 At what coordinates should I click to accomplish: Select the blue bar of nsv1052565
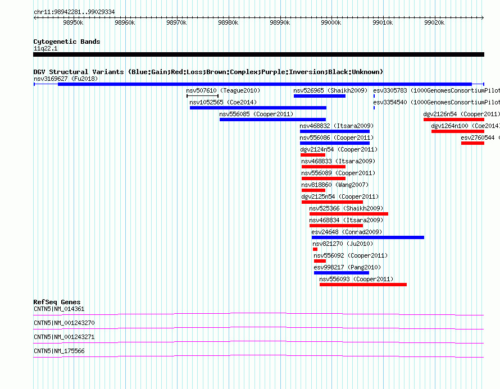[x=258, y=108]
